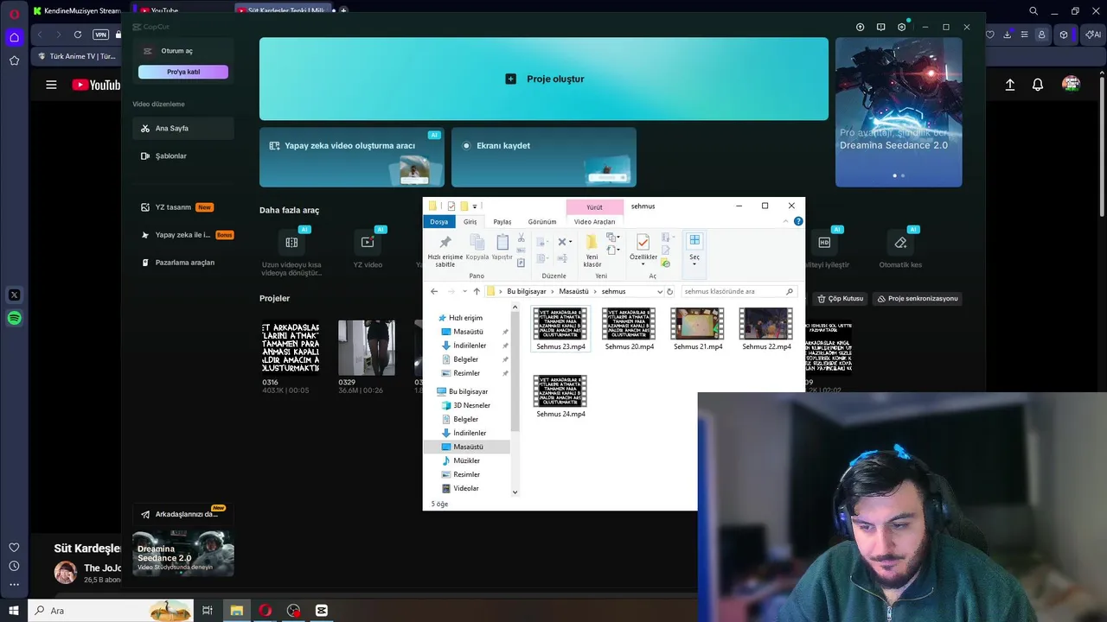Screen dimensions: 1107x622
Task: Go up one folder level in Explorer
Action: [477, 291]
